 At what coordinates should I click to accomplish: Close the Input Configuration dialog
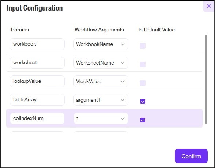point(208,6)
